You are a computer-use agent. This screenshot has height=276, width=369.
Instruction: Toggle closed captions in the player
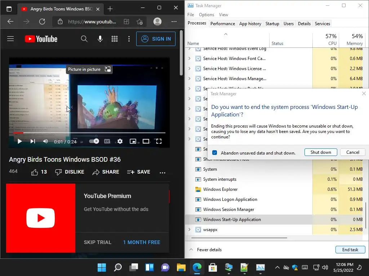click(x=107, y=141)
